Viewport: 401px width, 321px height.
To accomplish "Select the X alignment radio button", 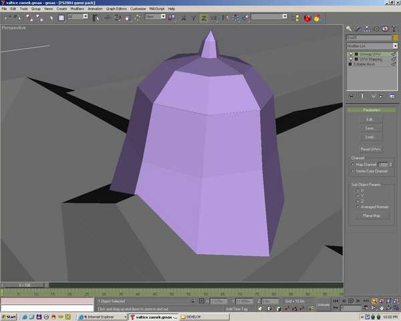I will point(358,191).
